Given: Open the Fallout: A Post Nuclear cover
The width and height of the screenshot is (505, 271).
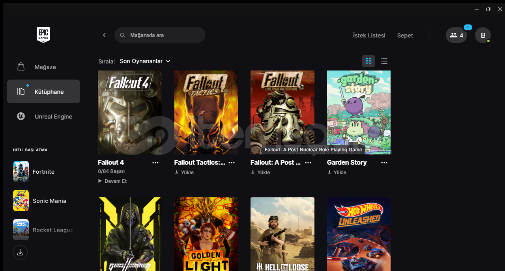Looking at the screenshot, I should tap(282, 112).
